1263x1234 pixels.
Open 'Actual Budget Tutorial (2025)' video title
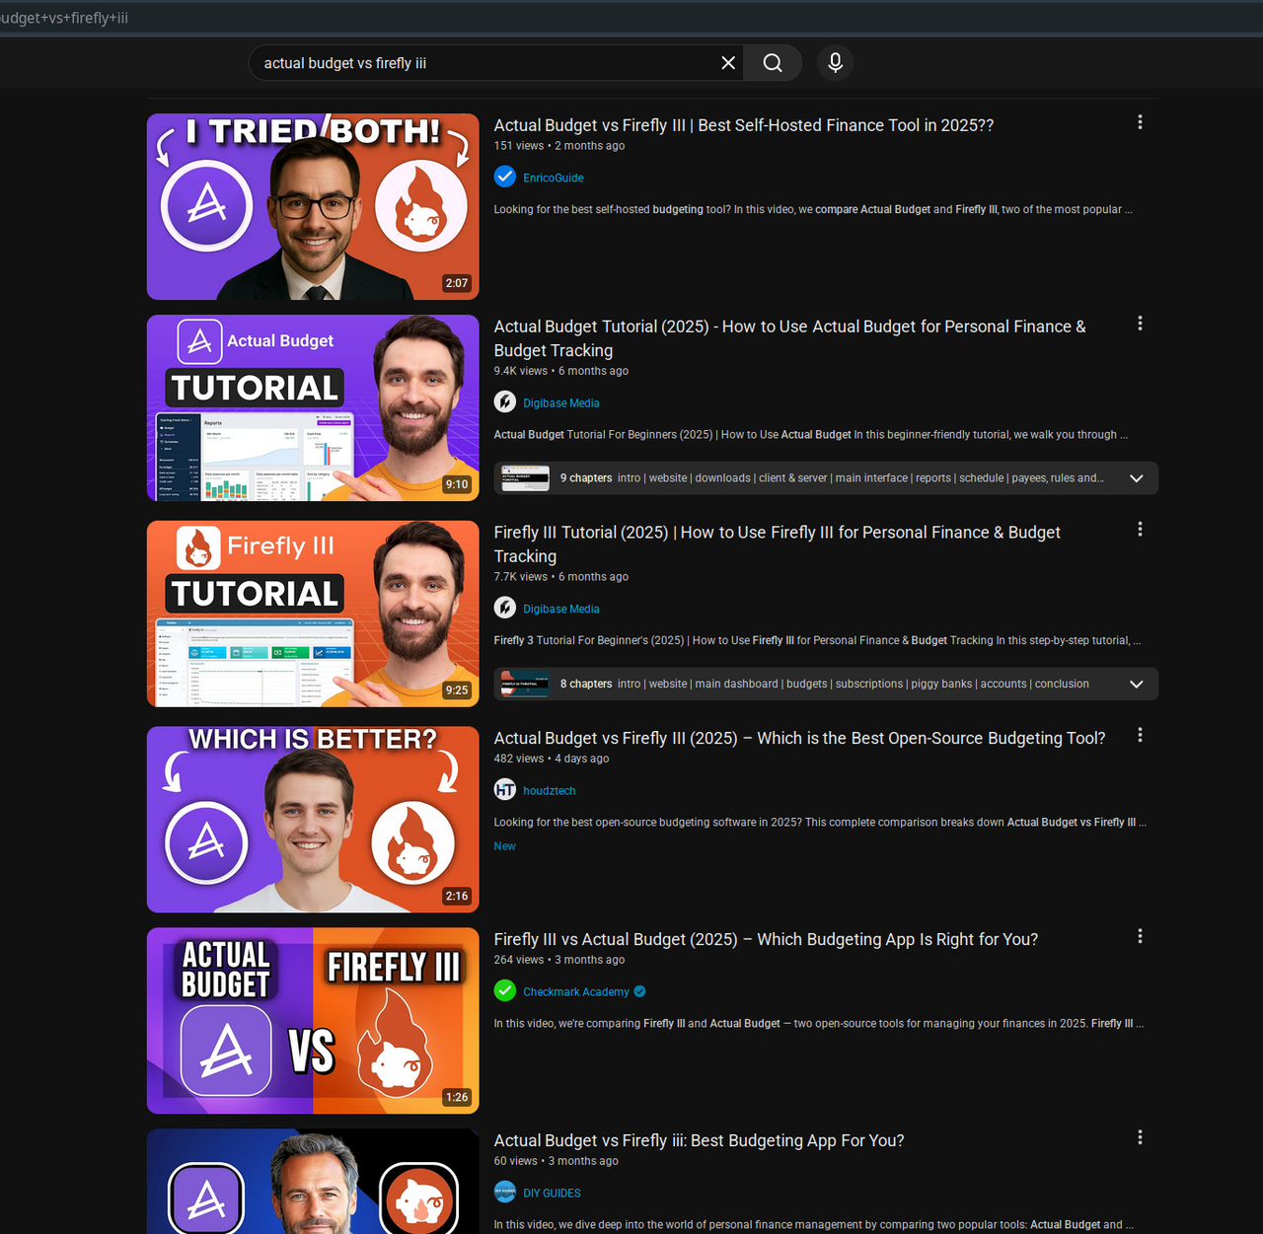click(789, 338)
